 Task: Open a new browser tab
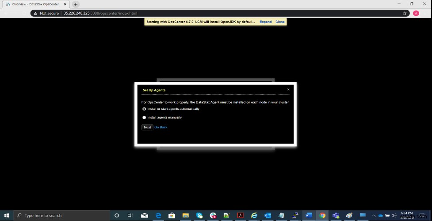tap(76, 4)
